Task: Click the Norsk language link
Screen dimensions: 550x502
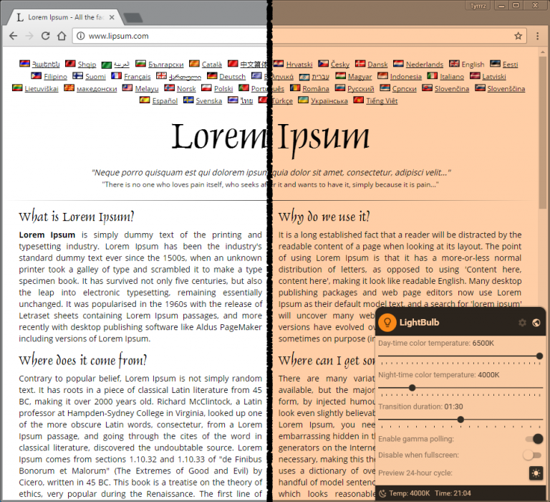Action: click(x=186, y=88)
